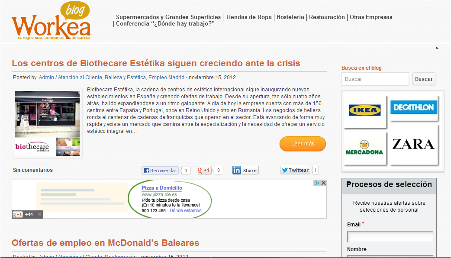Click the Email input field
451x258 pixels.
click(390, 237)
